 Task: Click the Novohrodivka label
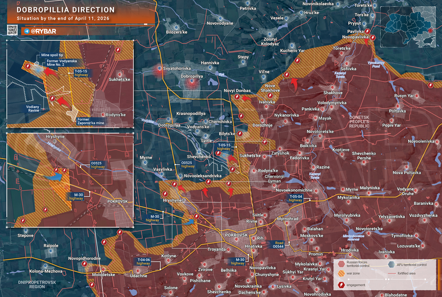pos(317,294)
